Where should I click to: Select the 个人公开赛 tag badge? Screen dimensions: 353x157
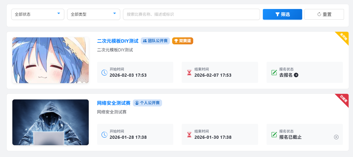pos(147,103)
